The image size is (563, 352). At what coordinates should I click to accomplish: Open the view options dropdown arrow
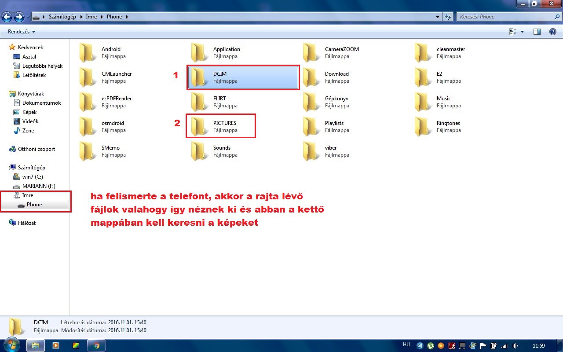[523, 32]
